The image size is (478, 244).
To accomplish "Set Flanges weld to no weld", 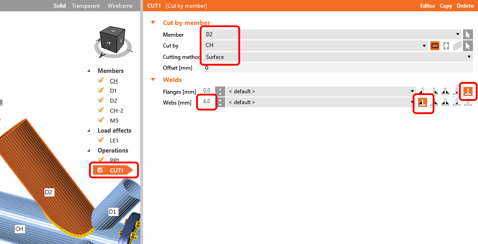I will 468,91.
